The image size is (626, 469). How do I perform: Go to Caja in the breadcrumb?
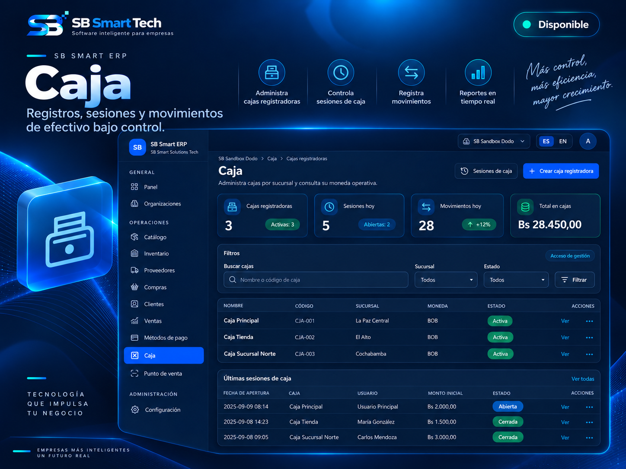coord(272,158)
